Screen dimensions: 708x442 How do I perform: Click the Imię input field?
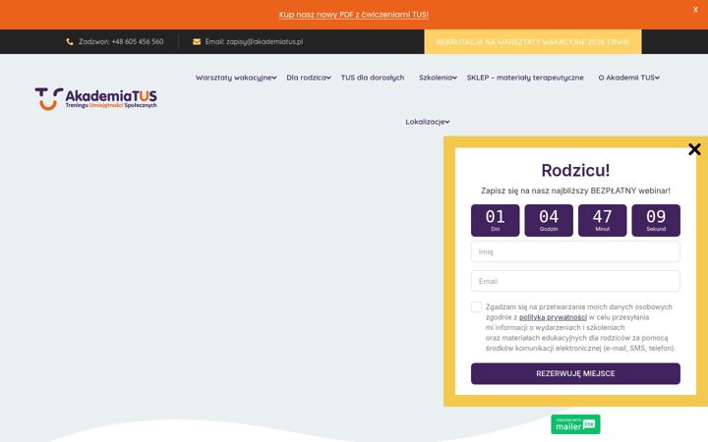[x=575, y=251]
